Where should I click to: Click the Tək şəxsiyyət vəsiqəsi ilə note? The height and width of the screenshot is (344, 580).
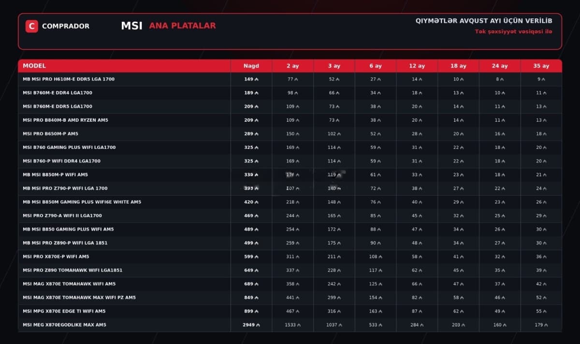point(513,31)
